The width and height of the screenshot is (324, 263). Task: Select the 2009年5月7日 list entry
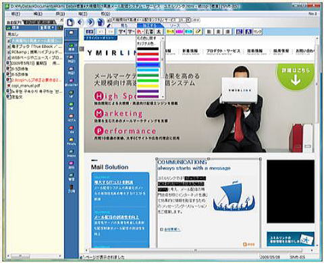pyautogui.click(x=34, y=63)
